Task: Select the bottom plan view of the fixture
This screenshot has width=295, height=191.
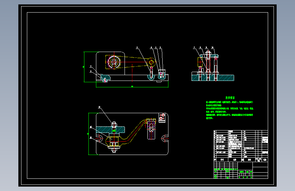Action: pyautogui.click(x=132, y=134)
